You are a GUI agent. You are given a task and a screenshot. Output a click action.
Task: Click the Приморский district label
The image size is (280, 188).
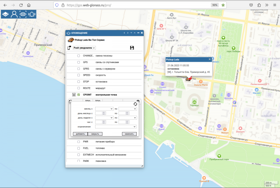[43, 45]
